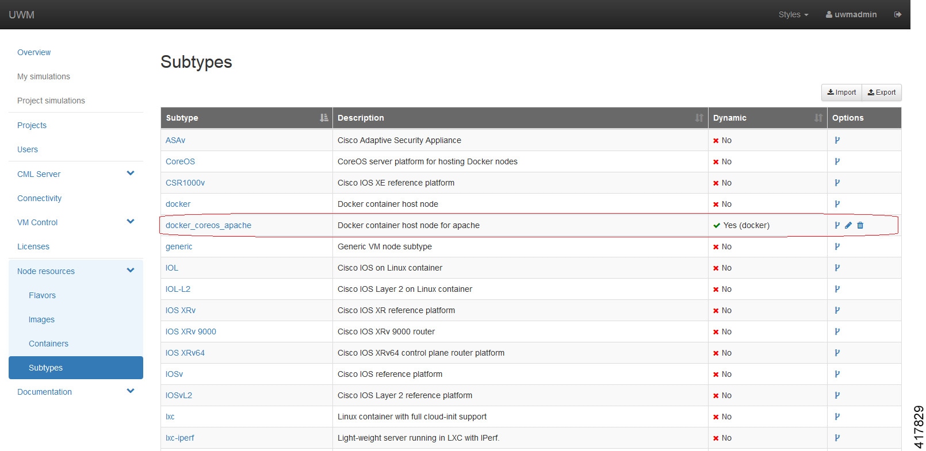Image resolution: width=926 pixels, height=451 pixels.
Task: Click the fork icon in the lxc-iperf row
Action: pyautogui.click(x=837, y=438)
